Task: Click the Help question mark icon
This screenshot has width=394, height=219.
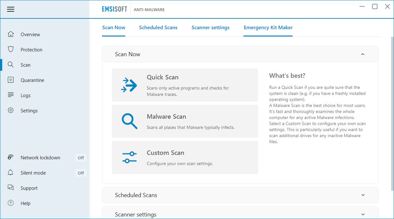Action: (x=11, y=203)
